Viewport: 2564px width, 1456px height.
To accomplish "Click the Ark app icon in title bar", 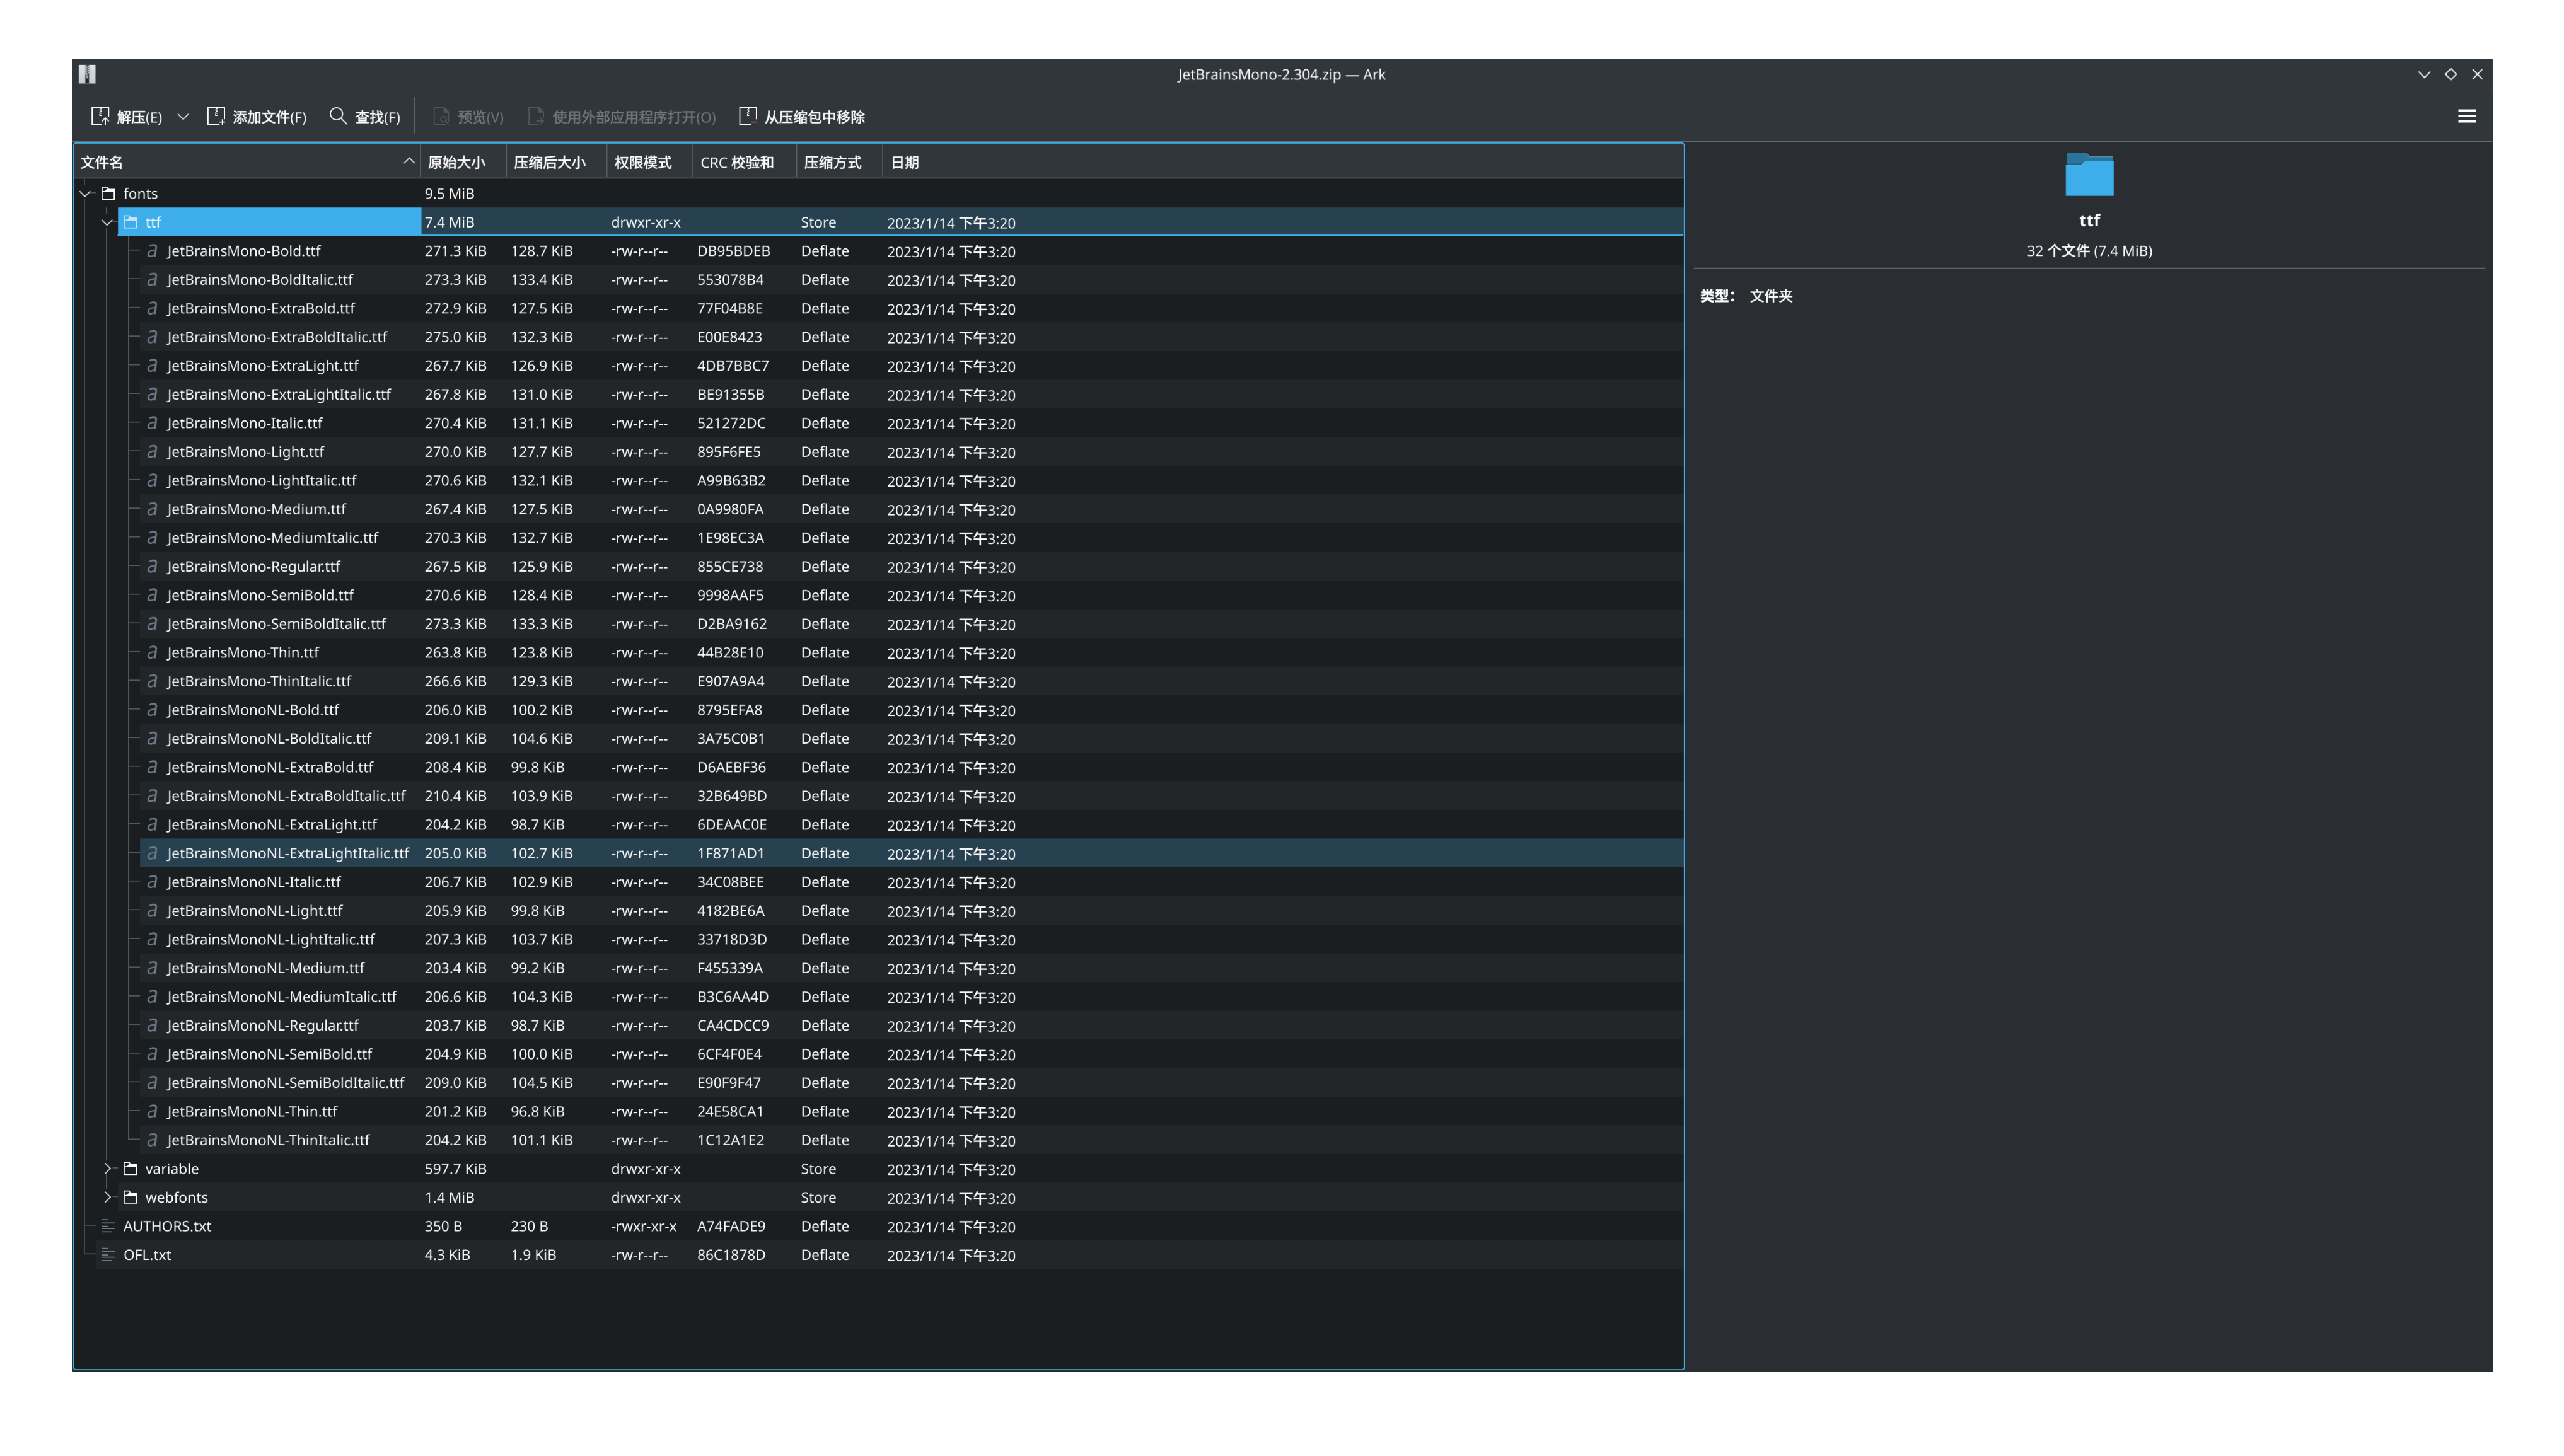I will (x=88, y=74).
